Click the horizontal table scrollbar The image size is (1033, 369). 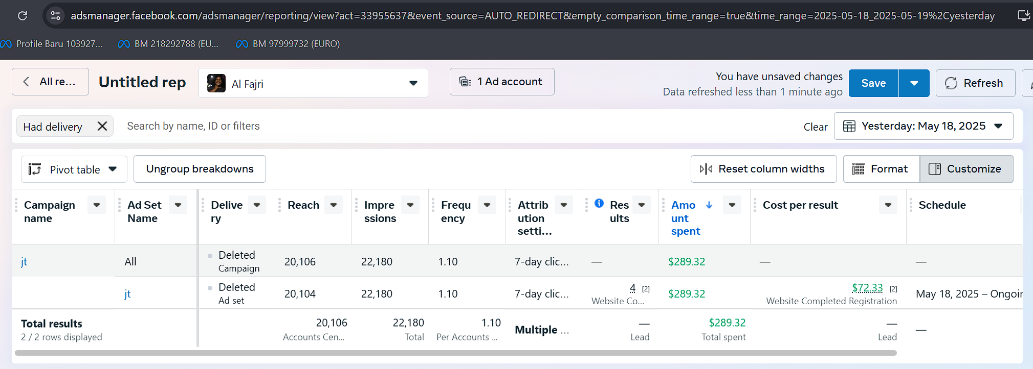(455, 353)
